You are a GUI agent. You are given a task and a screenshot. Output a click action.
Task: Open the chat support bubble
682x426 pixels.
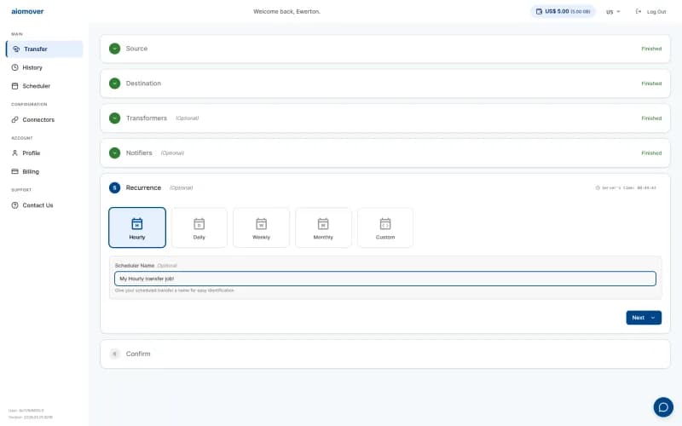coord(663,407)
